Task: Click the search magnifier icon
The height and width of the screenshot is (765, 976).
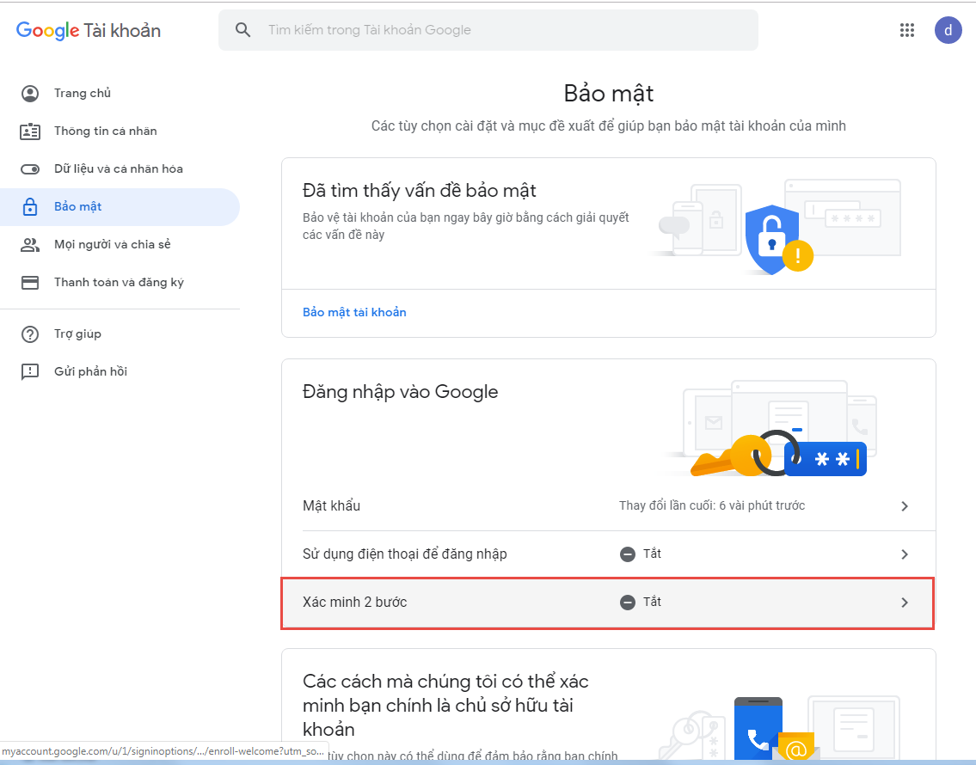Action: 243,30
